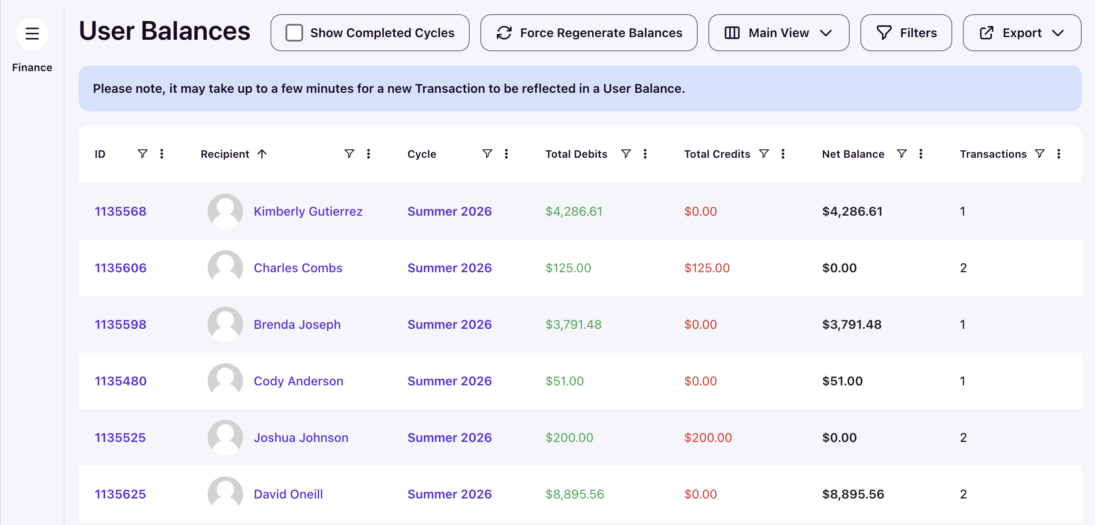Open balance ID 1135568

[x=121, y=211]
